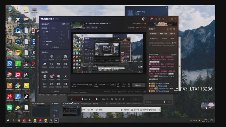Click the 分享 share icon
This screenshot has width=226, height=127.
click(x=144, y=23)
